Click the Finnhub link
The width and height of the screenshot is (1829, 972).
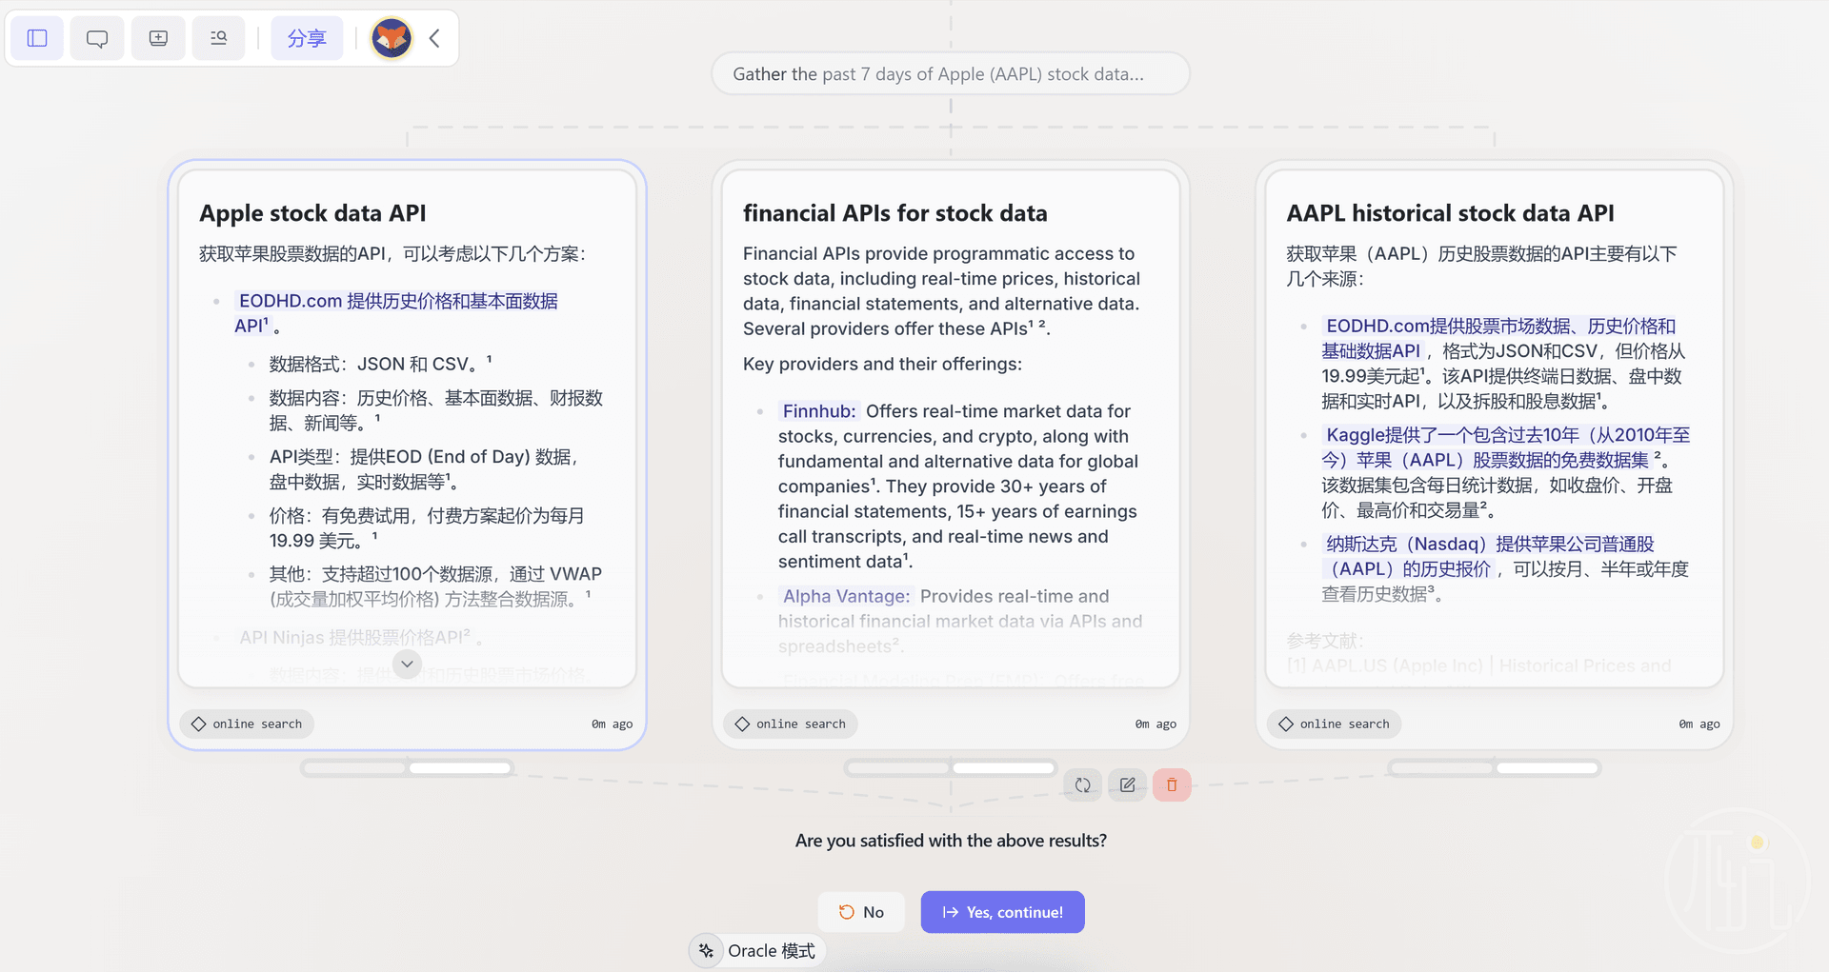tap(818, 411)
